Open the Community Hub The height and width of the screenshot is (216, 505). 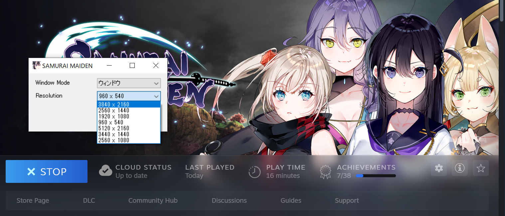click(153, 200)
